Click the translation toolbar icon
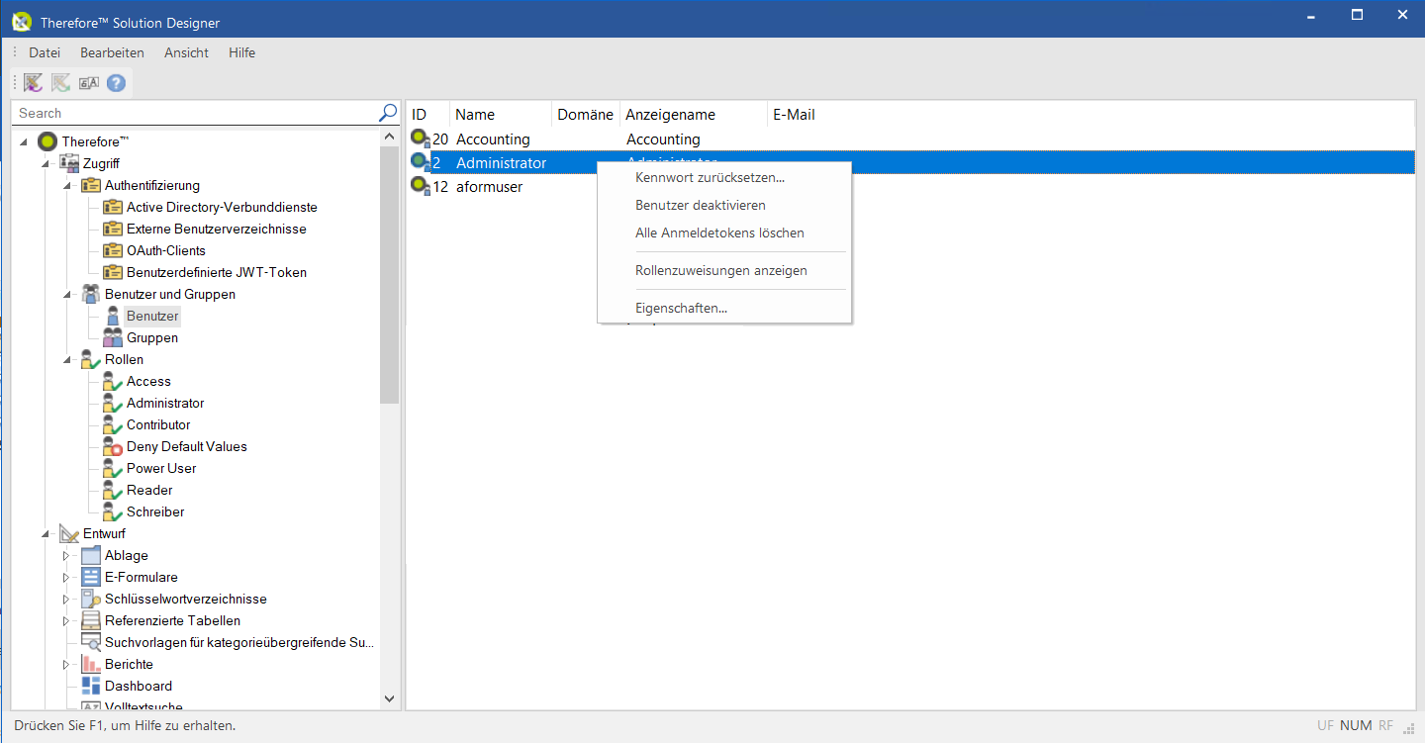 [x=88, y=82]
